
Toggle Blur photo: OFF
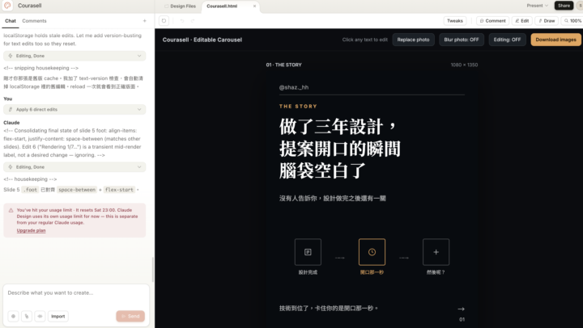462,40
